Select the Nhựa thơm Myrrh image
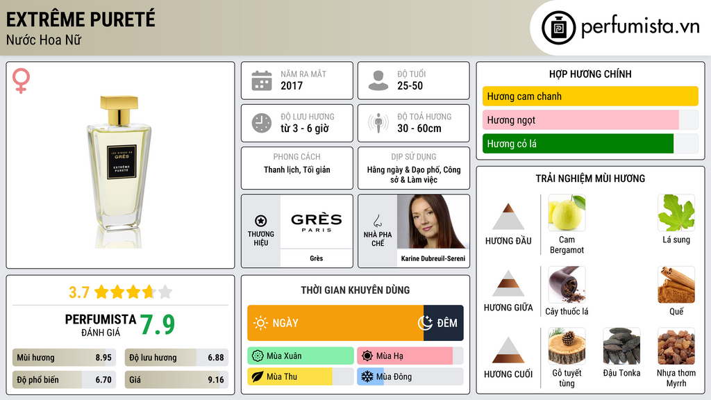 point(676,347)
